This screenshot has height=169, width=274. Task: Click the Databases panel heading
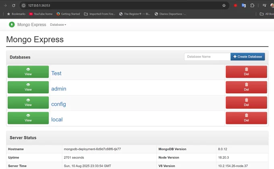[20, 57]
